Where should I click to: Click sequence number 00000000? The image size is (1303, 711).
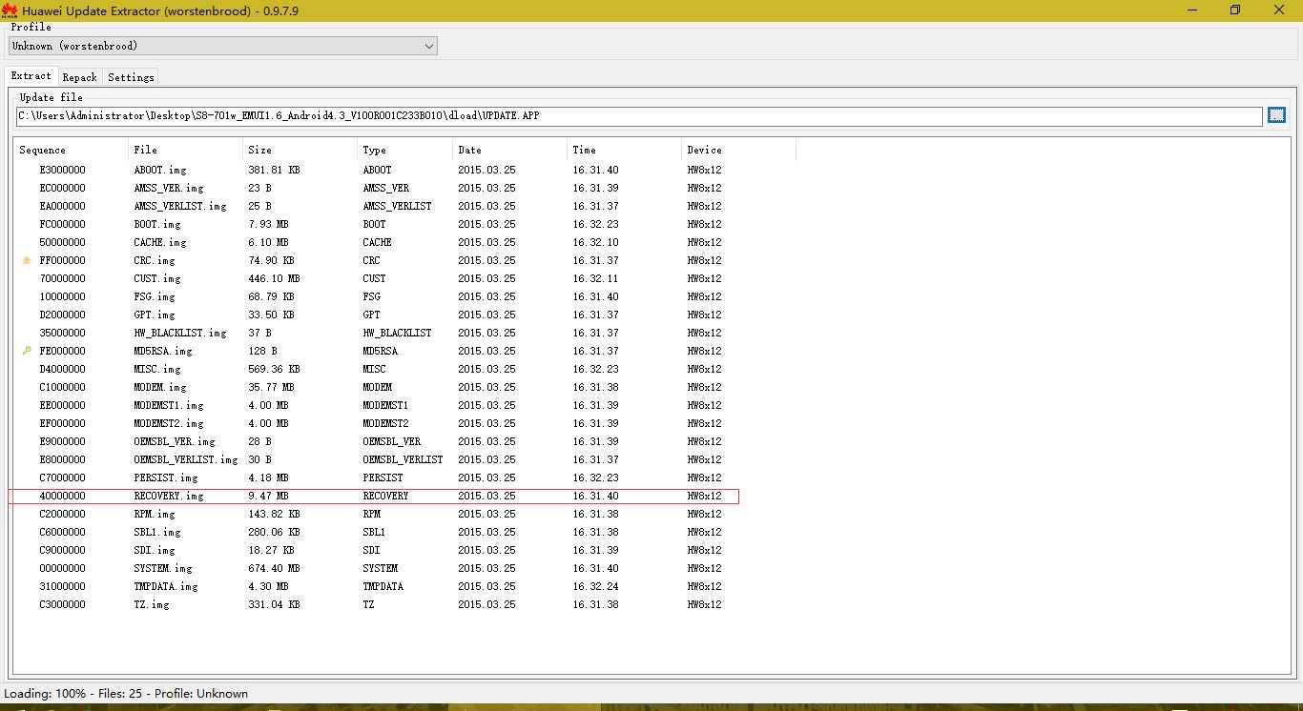pyautogui.click(x=62, y=568)
